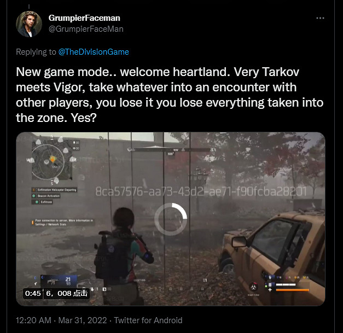Click the weapon ammo panel showing 21
343x333 pixels.
[x=59, y=281]
